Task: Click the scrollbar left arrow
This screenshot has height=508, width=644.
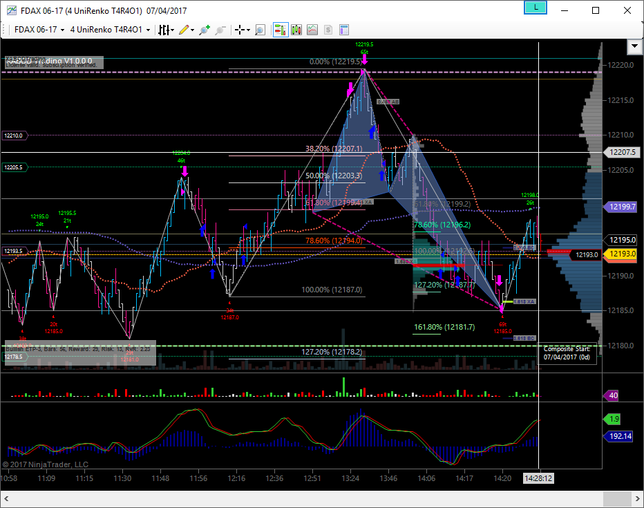Action: coord(6,499)
